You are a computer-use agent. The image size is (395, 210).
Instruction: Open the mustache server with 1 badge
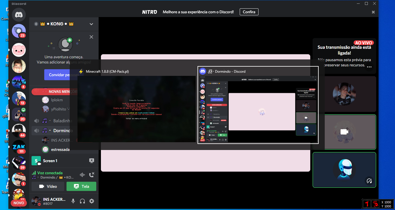pyautogui.click(x=19, y=179)
